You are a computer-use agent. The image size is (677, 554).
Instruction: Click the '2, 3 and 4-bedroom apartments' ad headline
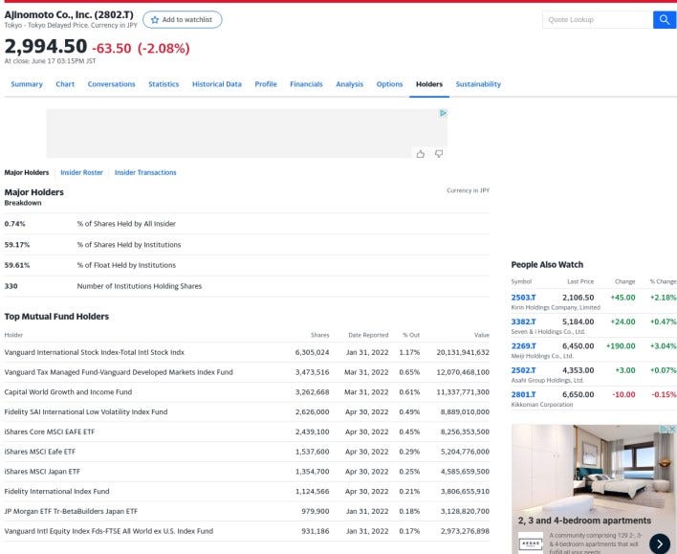point(584,521)
